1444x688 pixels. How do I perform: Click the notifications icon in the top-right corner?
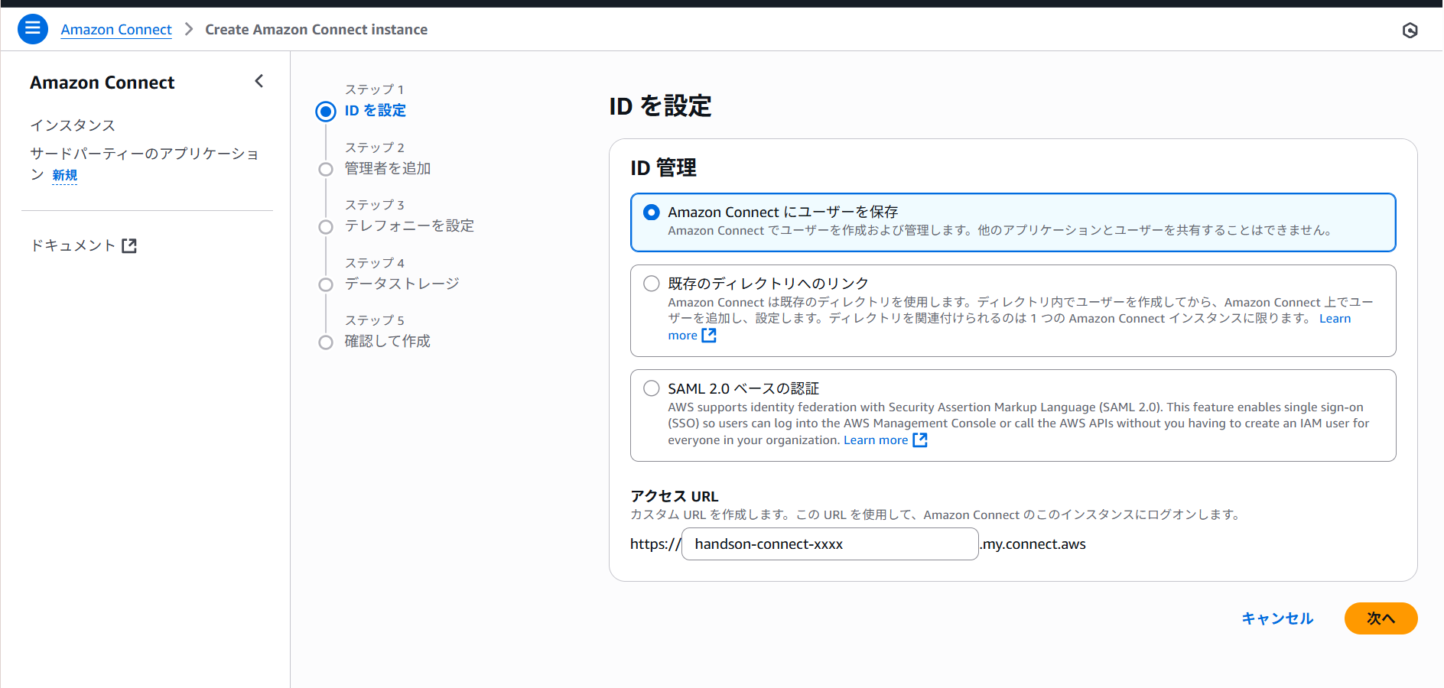1410,29
